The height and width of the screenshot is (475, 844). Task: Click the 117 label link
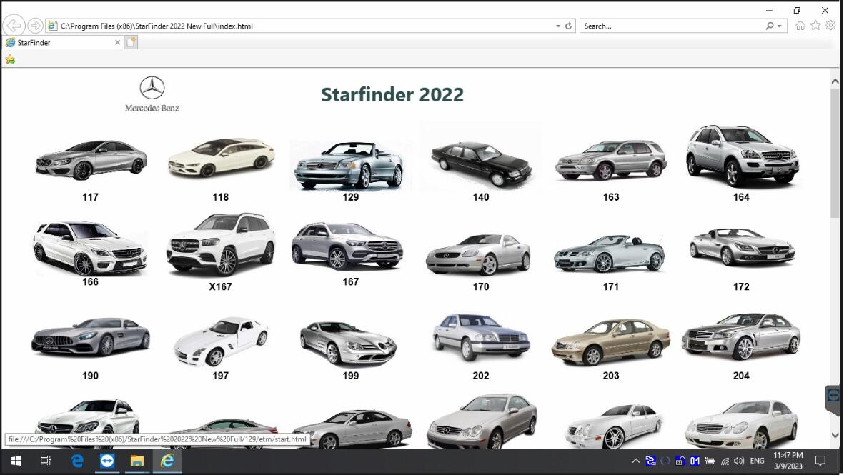point(91,197)
